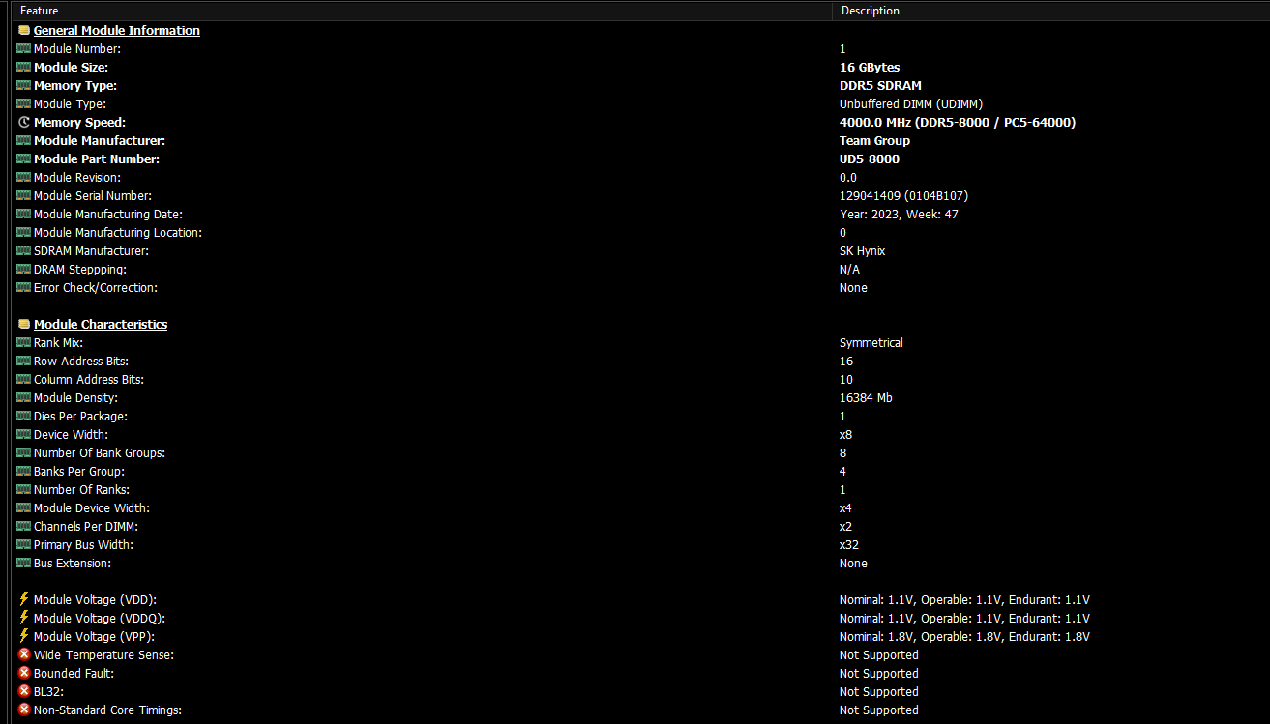Click the Module Characteristics heading
Image resolution: width=1270 pixels, height=724 pixels.
pyautogui.click(x=101, y=325)
